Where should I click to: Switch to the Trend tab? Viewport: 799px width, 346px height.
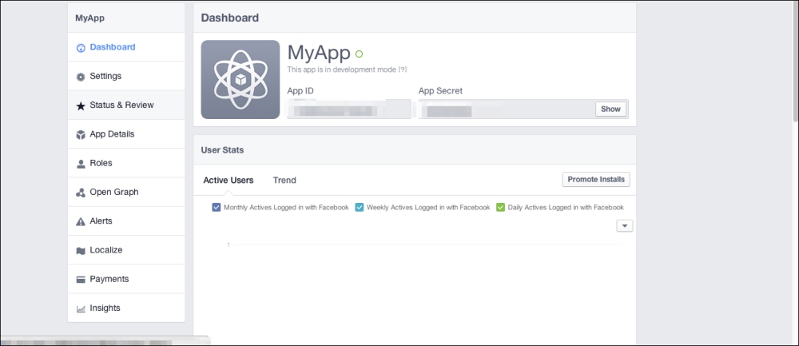[284, 181]
